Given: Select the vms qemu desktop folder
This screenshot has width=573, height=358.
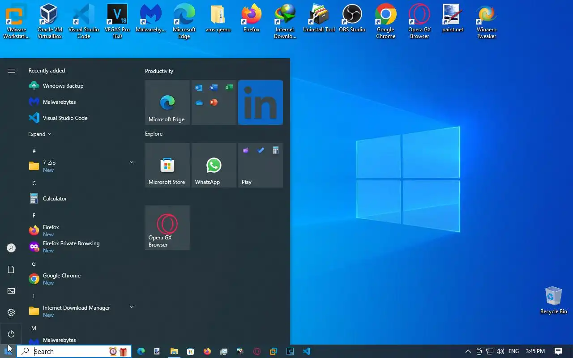Looking at the screenshot, I should pyautogui.click(x=218, y=18).
